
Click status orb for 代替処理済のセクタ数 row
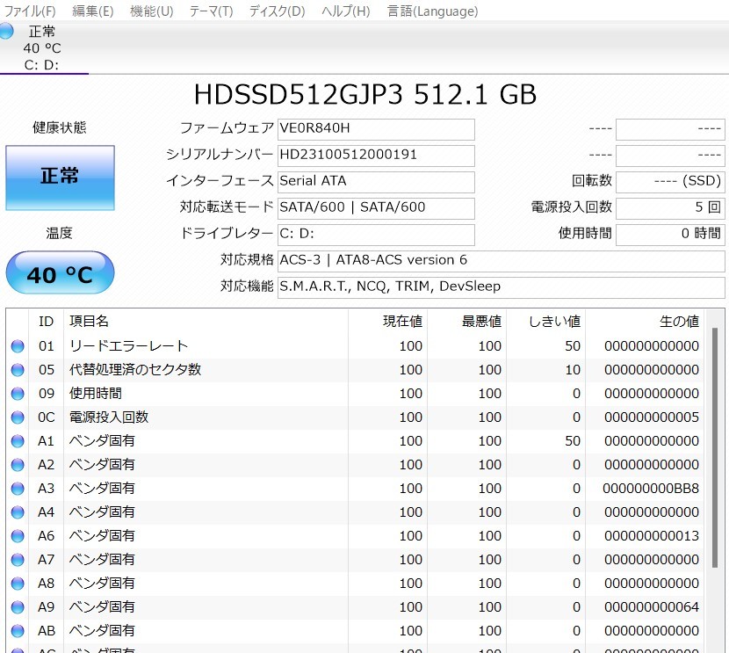pyautogui.click(x=18, y=370)
